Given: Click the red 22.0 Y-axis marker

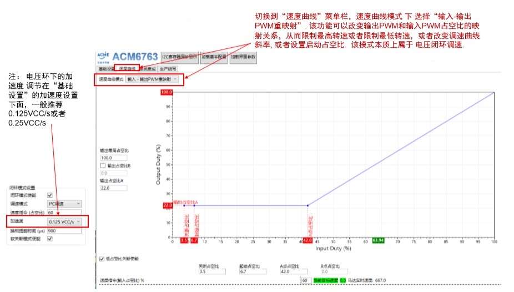Looking at the screenshot, I should [167, 205].
